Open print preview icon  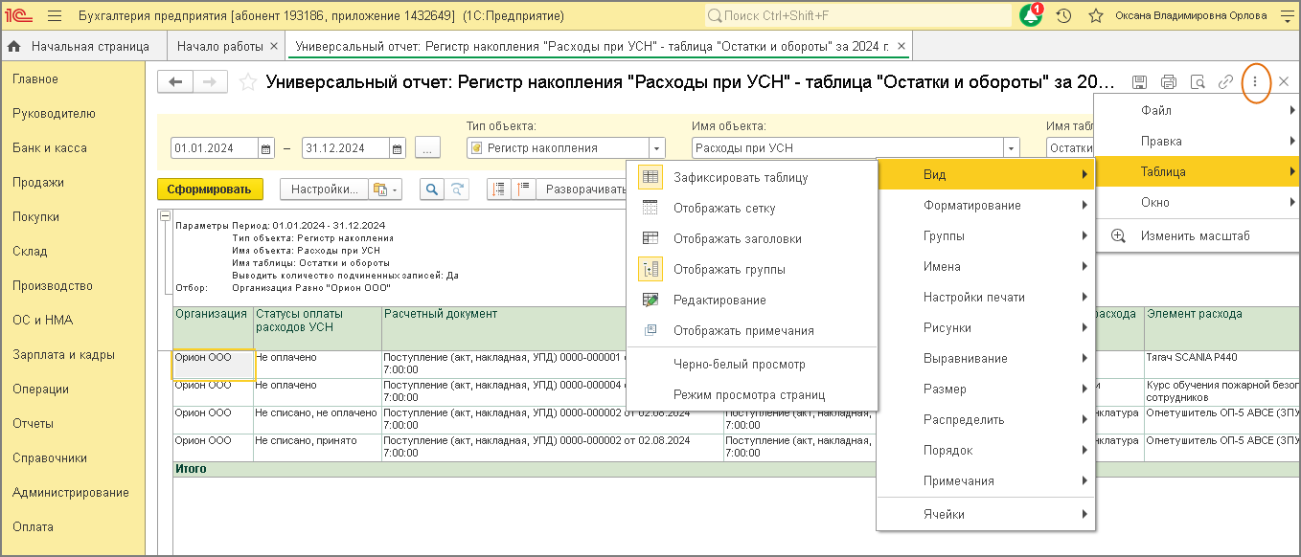(1197, 82)
